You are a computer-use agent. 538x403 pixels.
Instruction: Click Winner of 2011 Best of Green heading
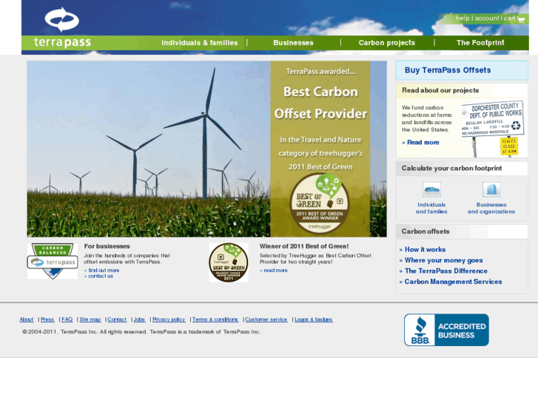pos(304,246)
